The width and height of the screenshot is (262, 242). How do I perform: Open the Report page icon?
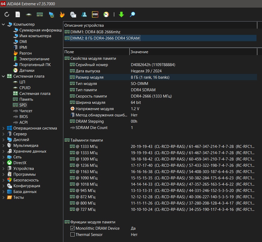tap(18, 14)
